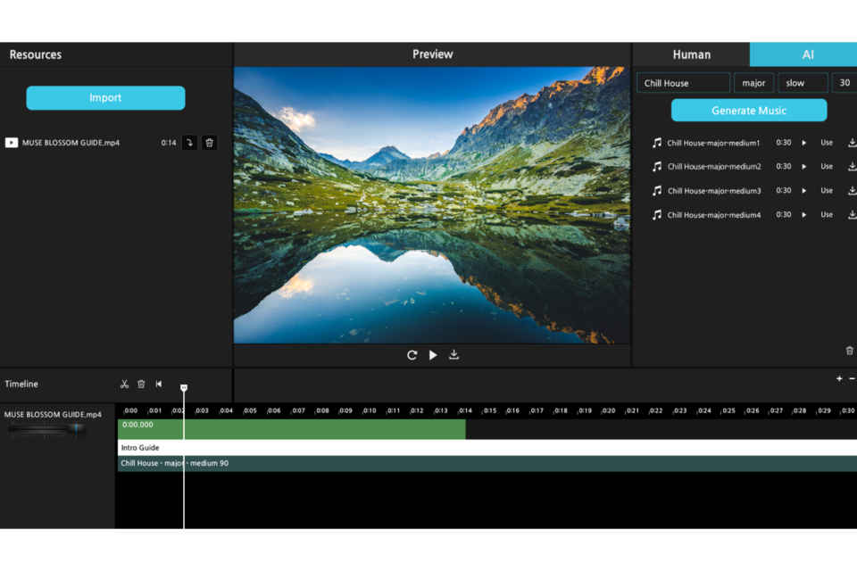Preview play Chill House-major-medium3 track
857x571 pixels.
click(x=803, y=191)
